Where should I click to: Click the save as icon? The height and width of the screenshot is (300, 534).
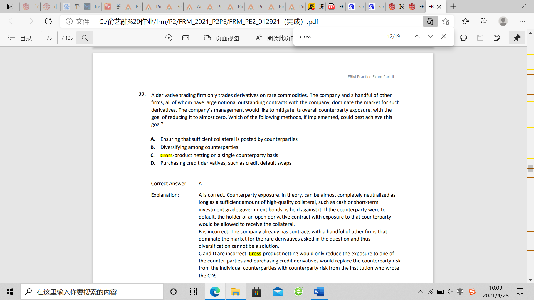tap(497, 38)
